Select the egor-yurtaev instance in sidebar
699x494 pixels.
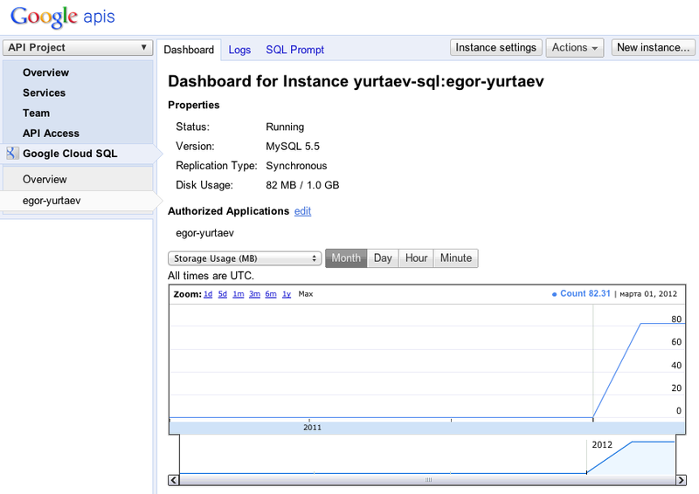[x=52, y=201]
